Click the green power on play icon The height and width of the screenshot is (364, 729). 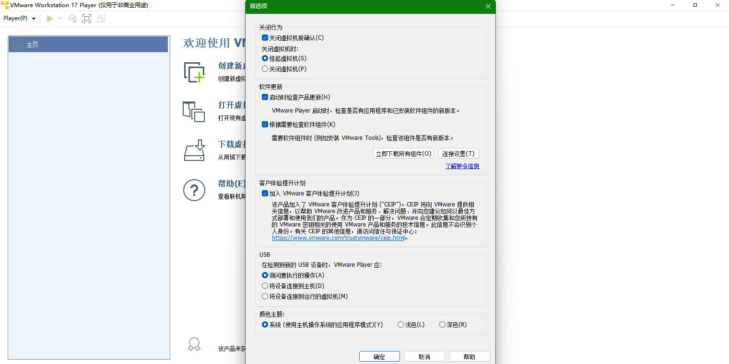coord(50,19)
